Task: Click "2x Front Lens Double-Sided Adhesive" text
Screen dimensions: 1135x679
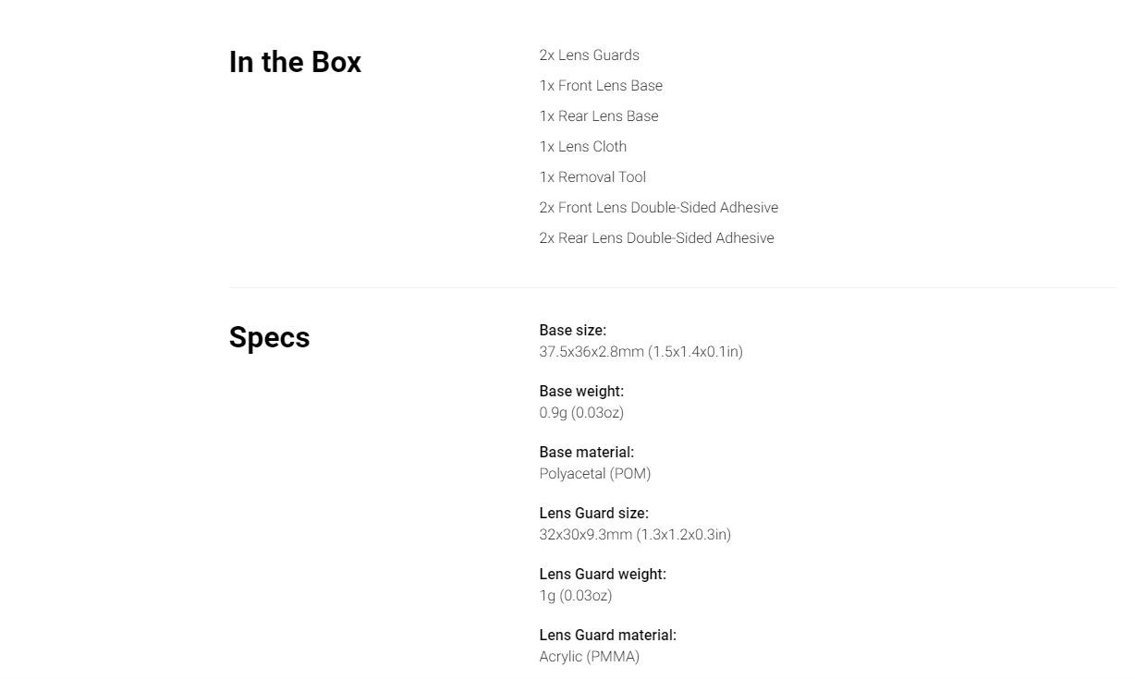Action: click(658, 208)
